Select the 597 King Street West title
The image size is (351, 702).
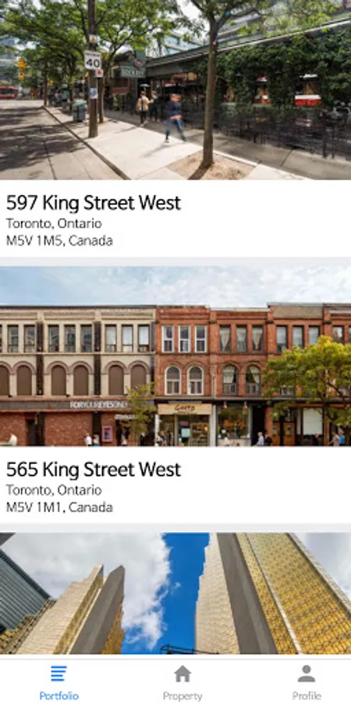coord(93,203)
